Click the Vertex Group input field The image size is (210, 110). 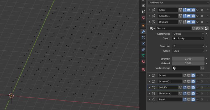(x=186, y=68)
